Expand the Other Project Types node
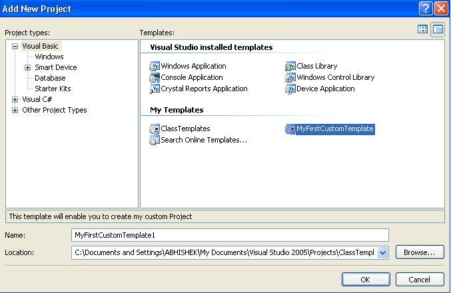451x293 pixels. click(x=15, y=110)
